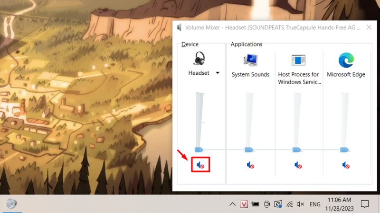Image resolution: width=380 pixels, height=213 pixels.
Task: Click the Volume Mixer title bar speaker icon
Action: pyautogui.click(x=179, y=27)
